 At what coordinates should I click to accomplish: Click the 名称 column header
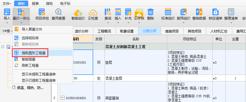(x=136, y=39)
